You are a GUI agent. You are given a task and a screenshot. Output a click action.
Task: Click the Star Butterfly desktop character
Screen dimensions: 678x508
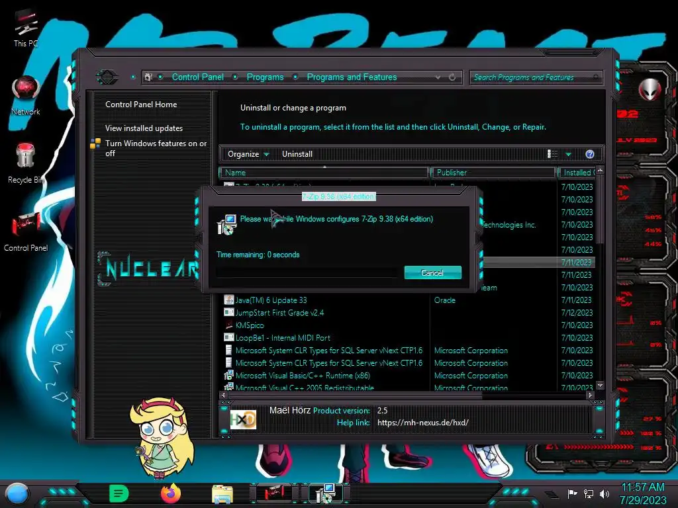[x=162, y=438]
